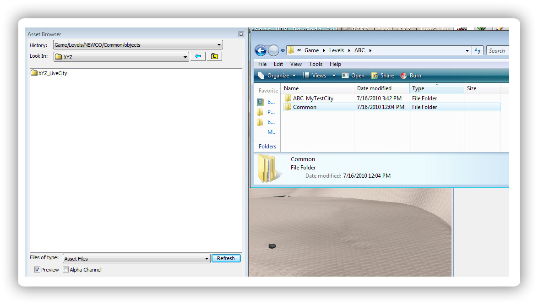
Task: Sort by the Type column header
Action: pos(436,88)
